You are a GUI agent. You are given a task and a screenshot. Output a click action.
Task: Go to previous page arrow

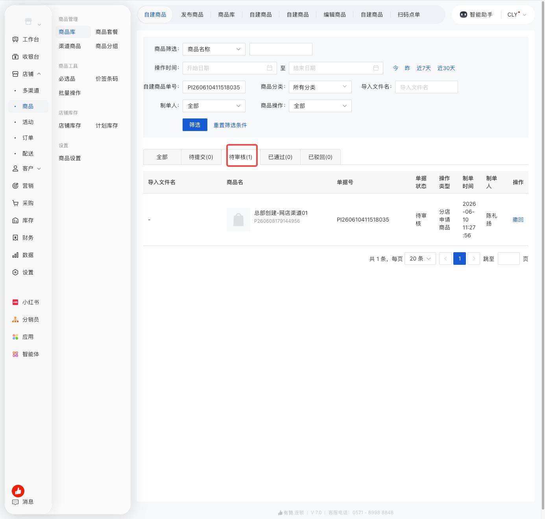445,259
